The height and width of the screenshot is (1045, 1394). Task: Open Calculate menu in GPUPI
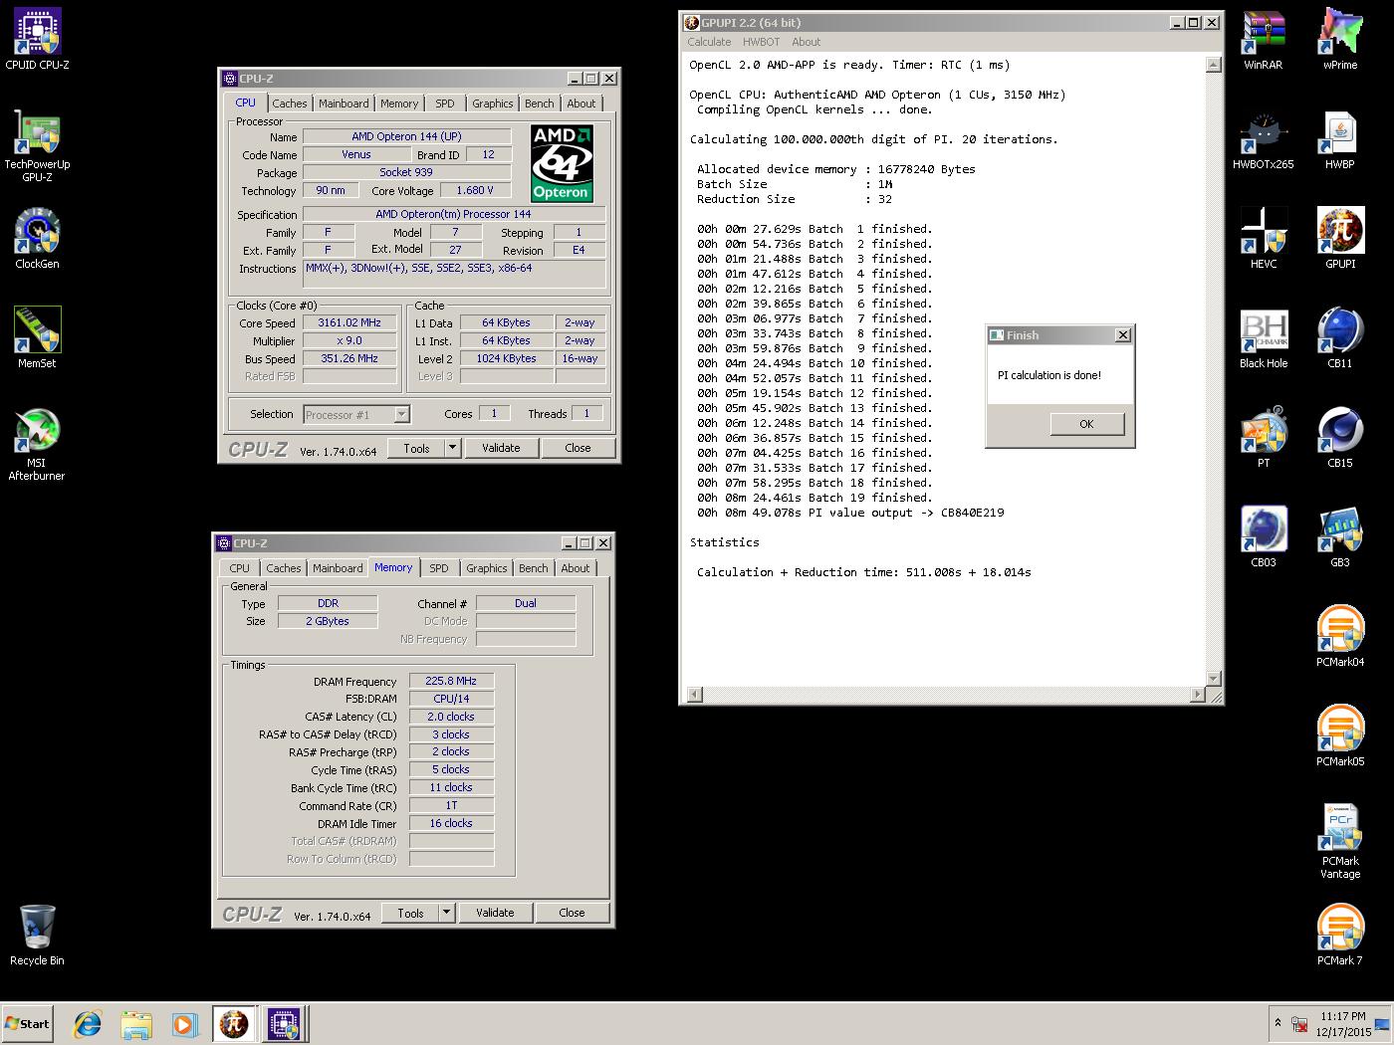pos(709,42)
